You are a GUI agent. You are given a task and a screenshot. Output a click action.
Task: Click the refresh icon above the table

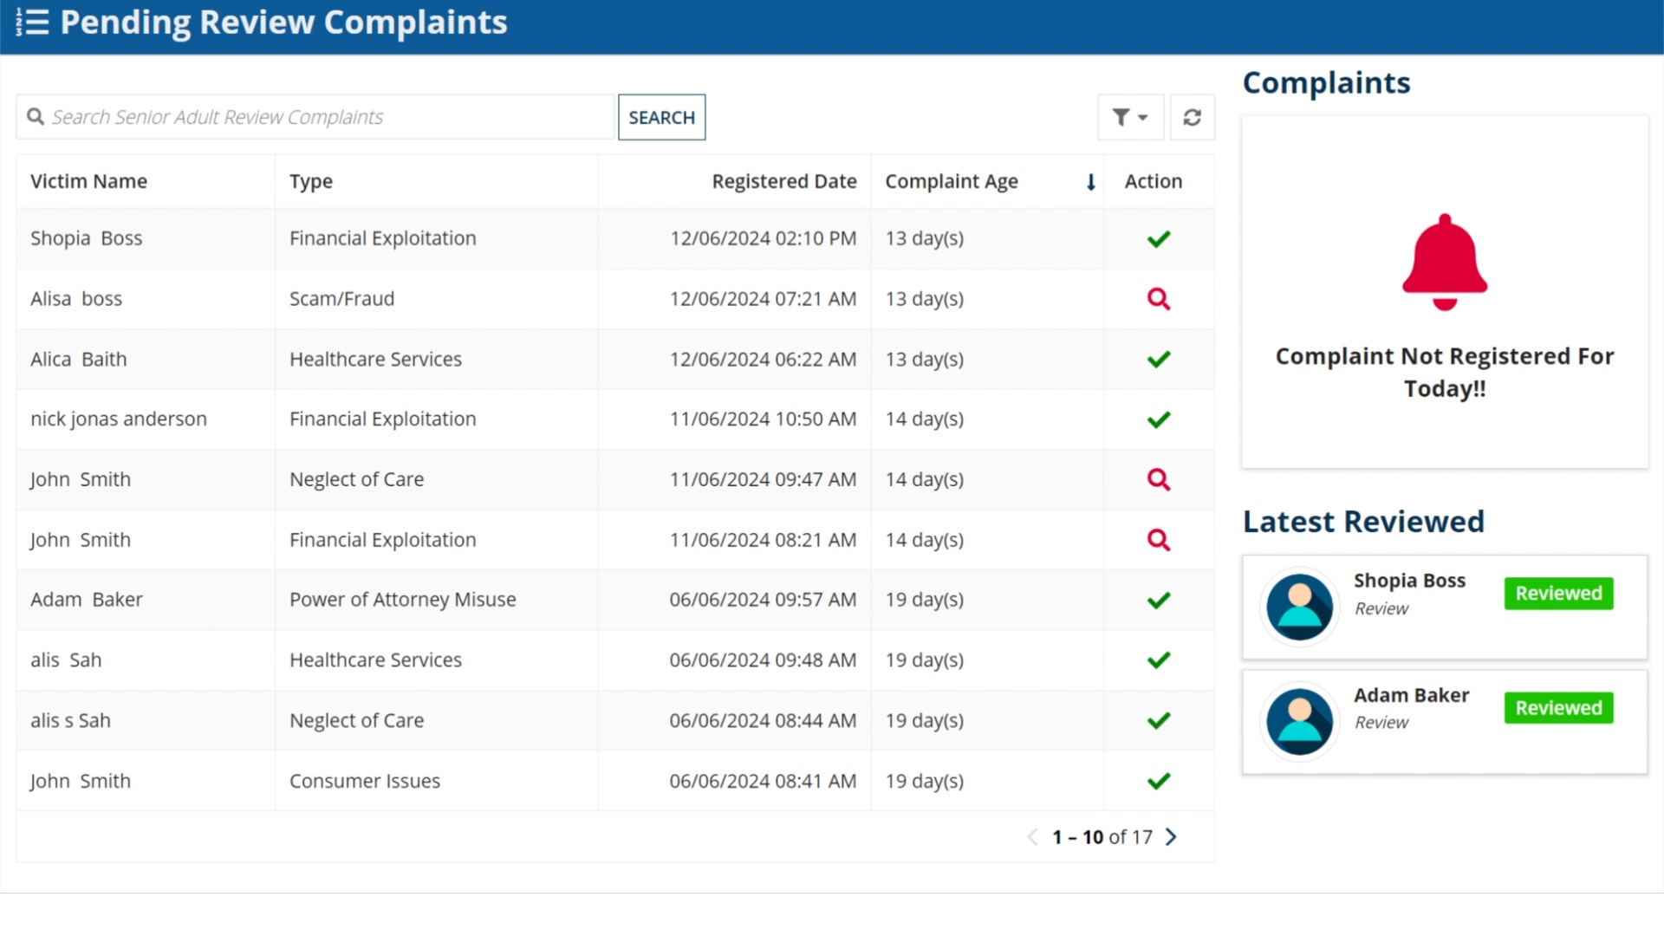(x=1192, y=117)
